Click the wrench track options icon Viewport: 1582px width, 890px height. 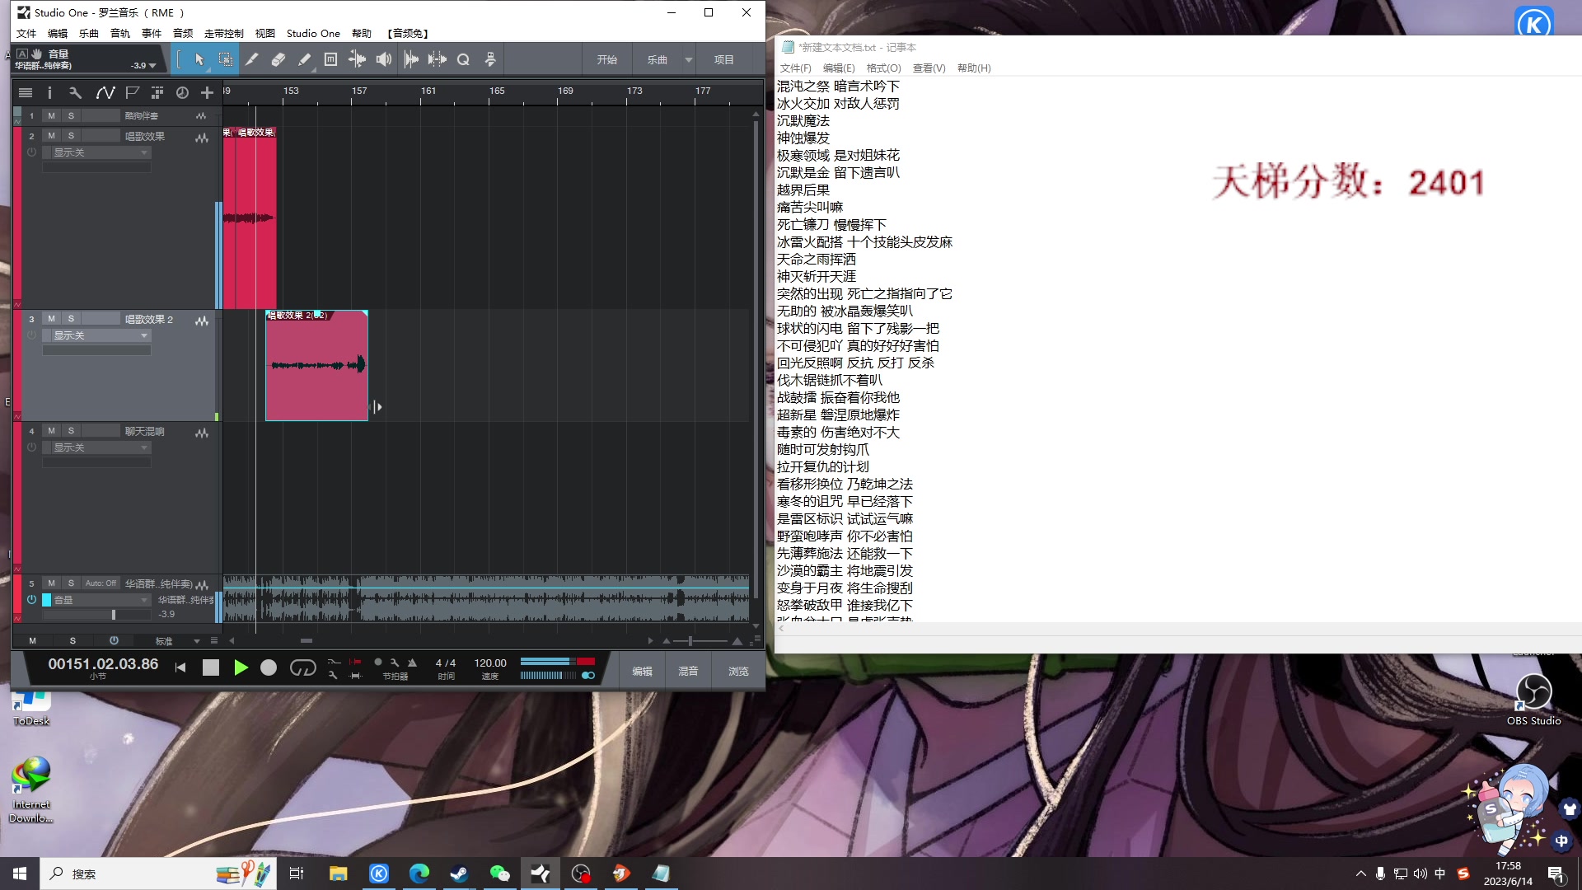click(75, 92)
